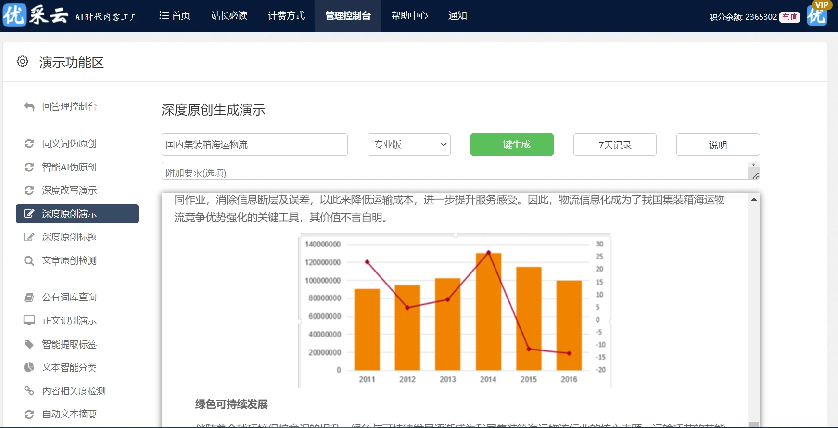Click the refresh icon beside 同义词伪原创
The height and width of the screenshot is (428, 838).
(x=29, y=144)
